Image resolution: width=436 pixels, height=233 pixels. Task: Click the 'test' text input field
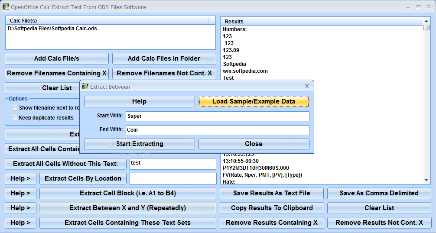[172, 164]
